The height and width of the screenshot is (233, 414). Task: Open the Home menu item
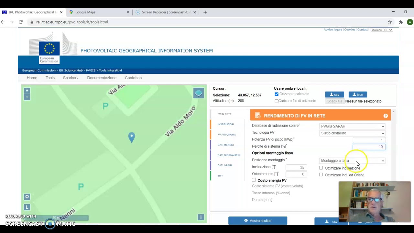click(32, 78)
